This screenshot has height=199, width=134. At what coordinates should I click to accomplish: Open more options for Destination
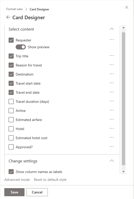112,74
